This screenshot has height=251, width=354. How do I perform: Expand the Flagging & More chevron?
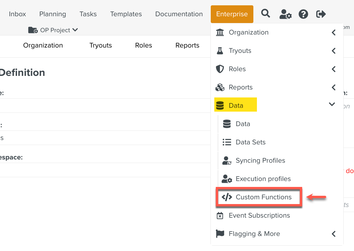pyautogui.click(x=334, y=234)
